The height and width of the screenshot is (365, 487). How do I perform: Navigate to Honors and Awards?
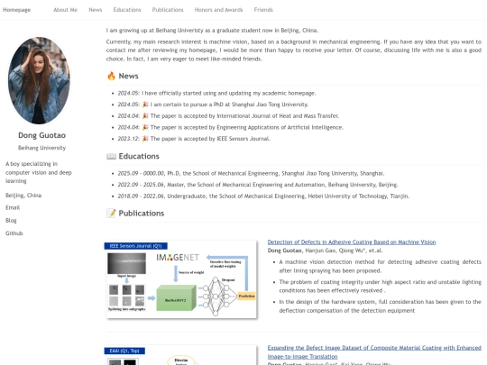(218, 10)
